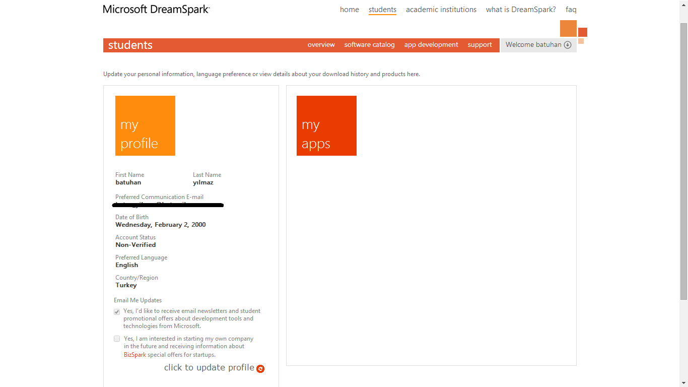Click the 'Last Name' label
The image size is (688, 387).
click(x=207, y=175)
